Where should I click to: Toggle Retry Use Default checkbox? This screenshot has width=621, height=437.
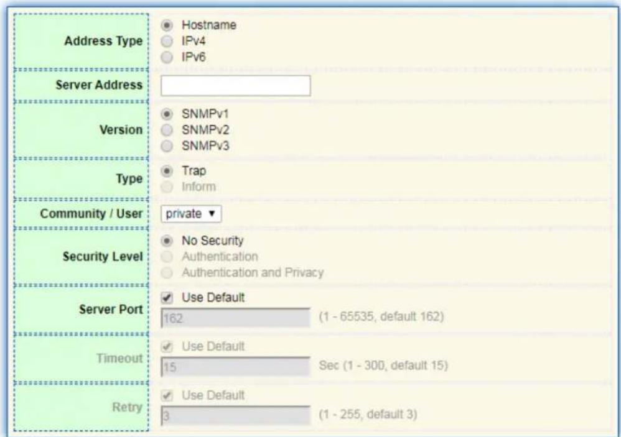click(167, 395)
